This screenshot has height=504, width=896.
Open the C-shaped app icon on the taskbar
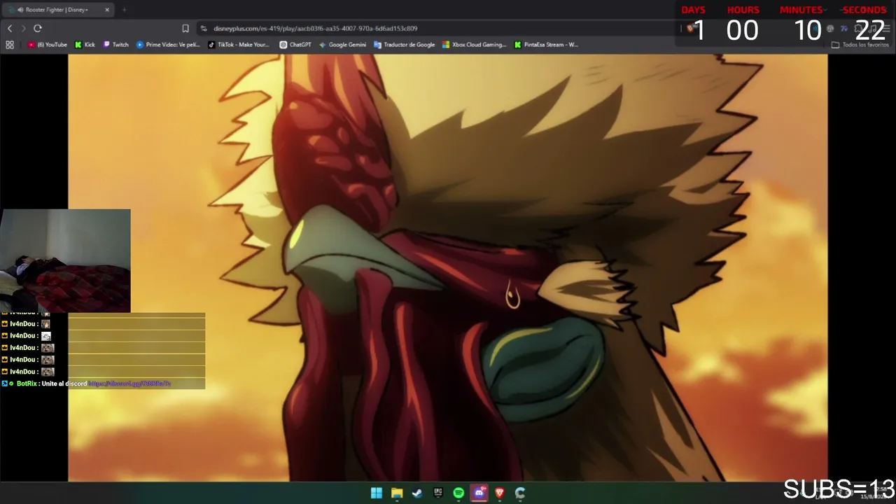[520, 493]
